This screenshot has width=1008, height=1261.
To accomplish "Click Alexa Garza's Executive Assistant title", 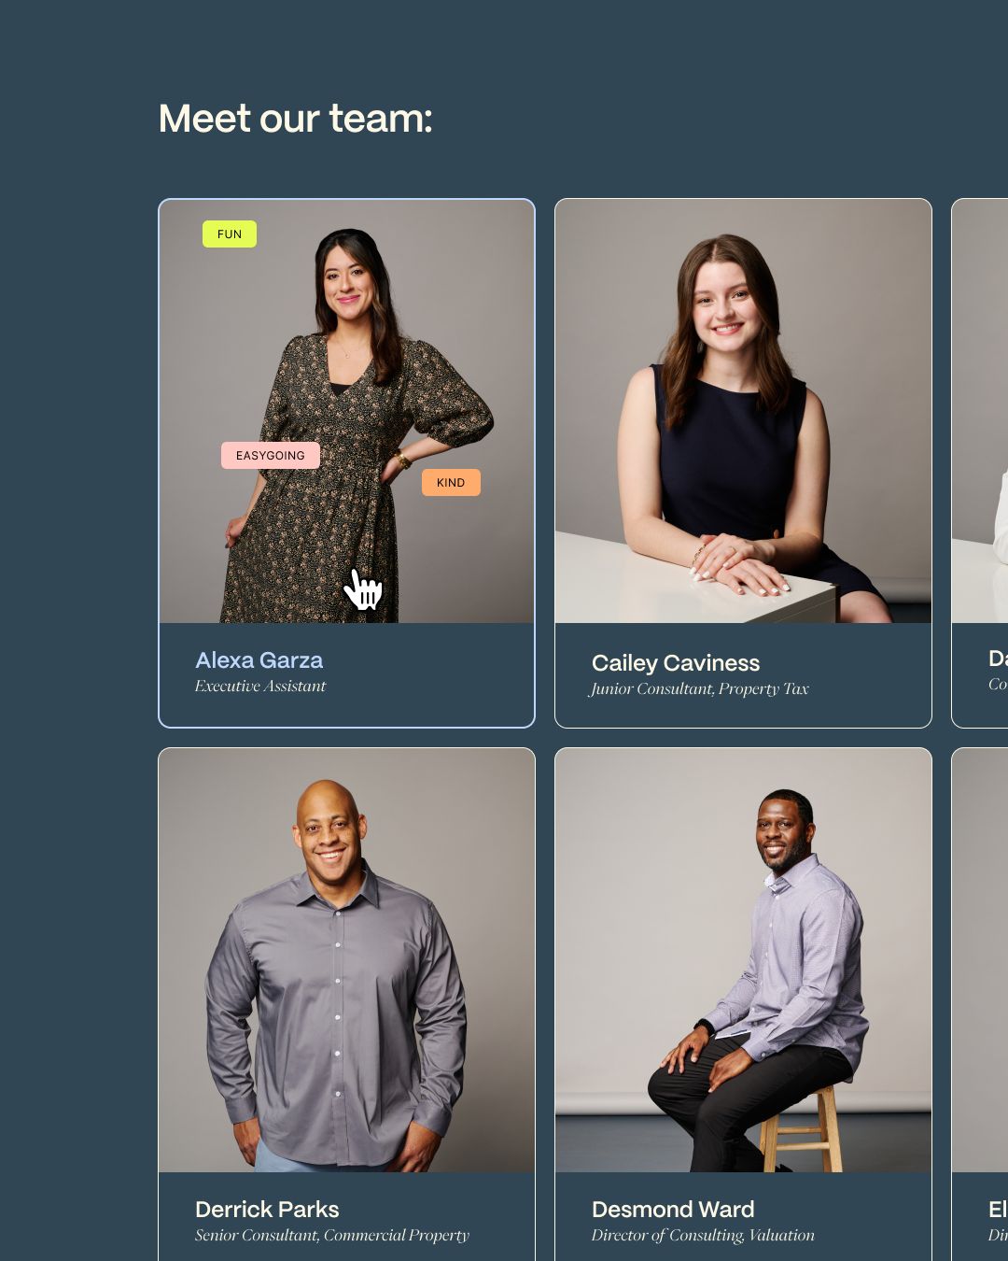I will click(x=260, y=687).
